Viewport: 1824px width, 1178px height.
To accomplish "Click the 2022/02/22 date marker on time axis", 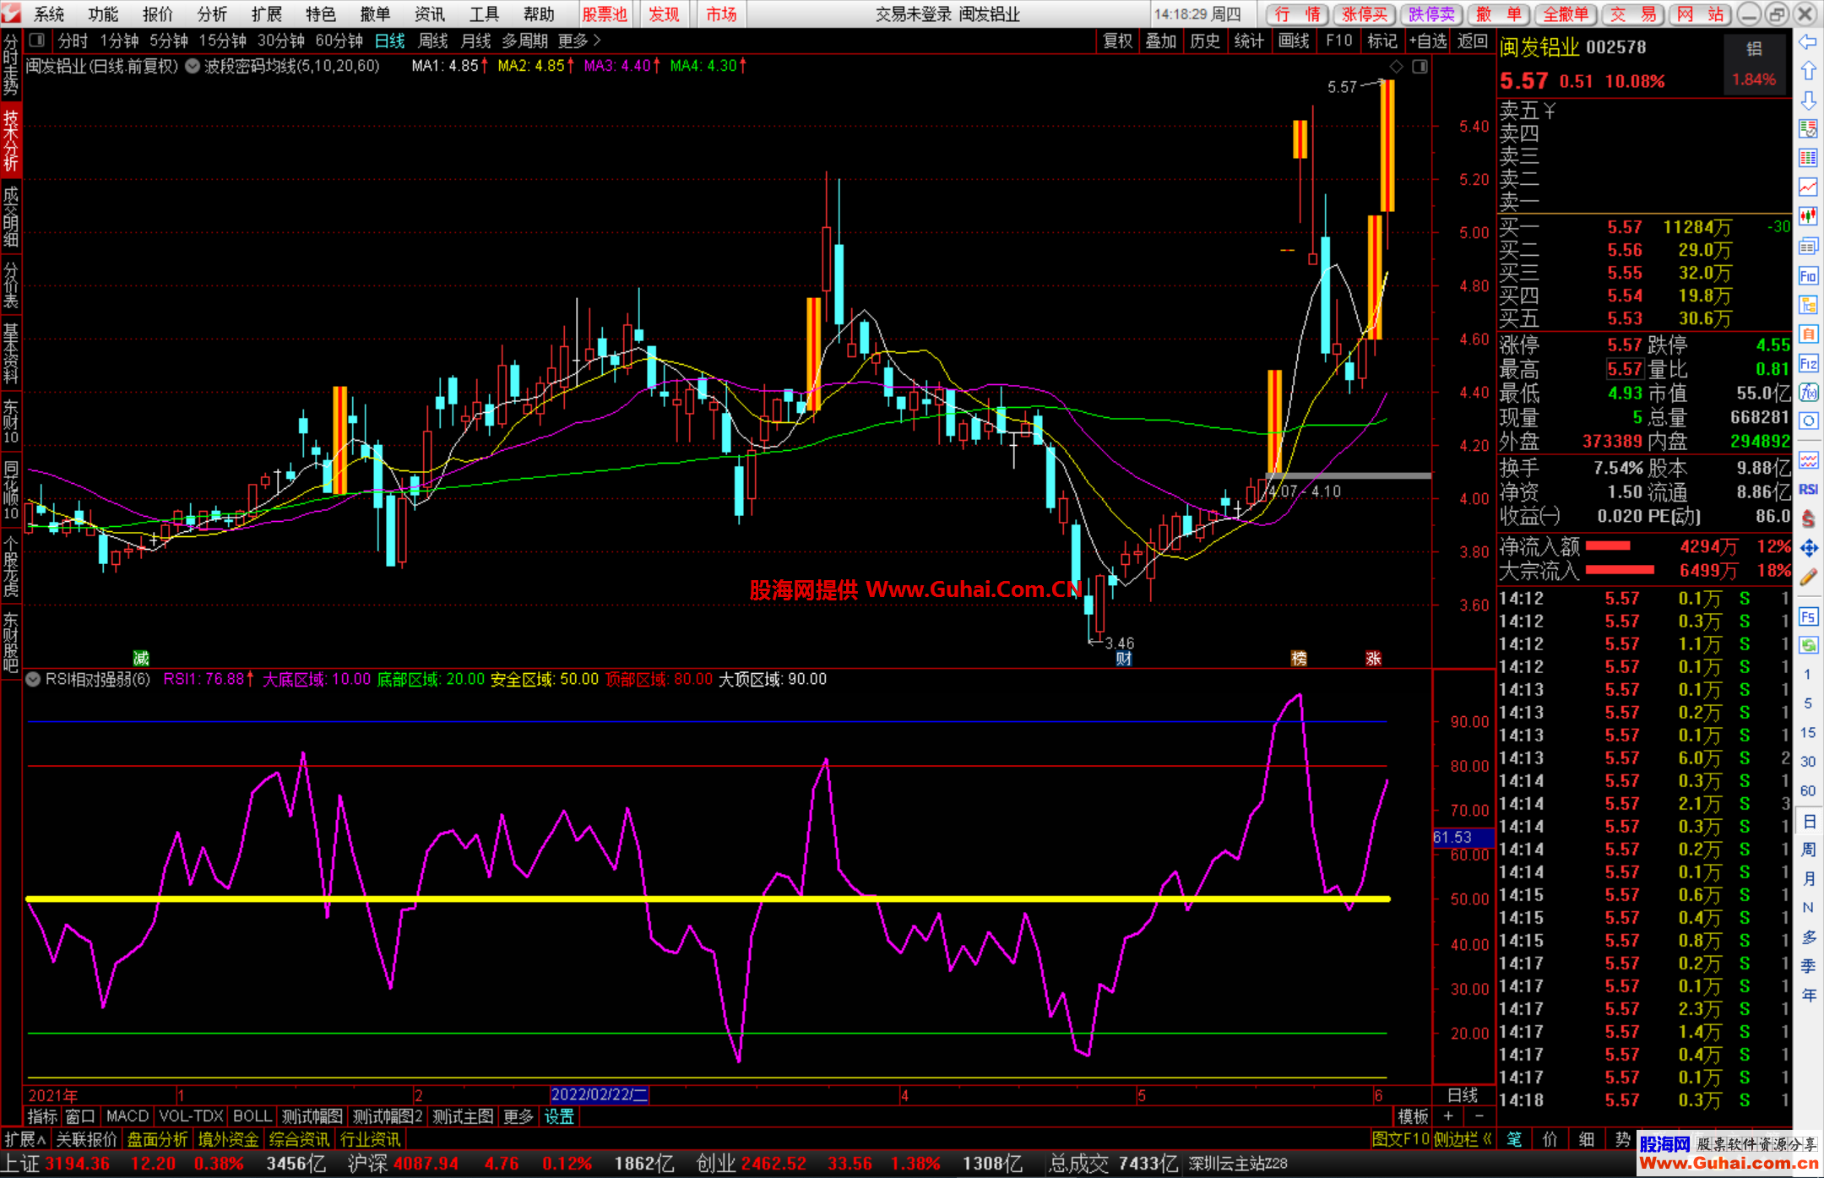I will click(x=599, y=1094).
